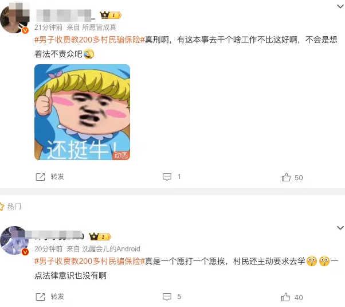
Task: Click the crown membership badge on second user
Action: (x=100, y=236)
